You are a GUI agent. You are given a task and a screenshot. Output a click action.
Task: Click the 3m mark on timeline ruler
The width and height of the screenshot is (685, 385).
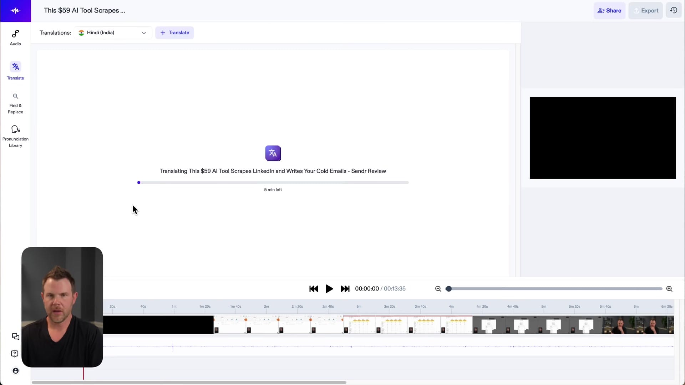tap(359, 307)
